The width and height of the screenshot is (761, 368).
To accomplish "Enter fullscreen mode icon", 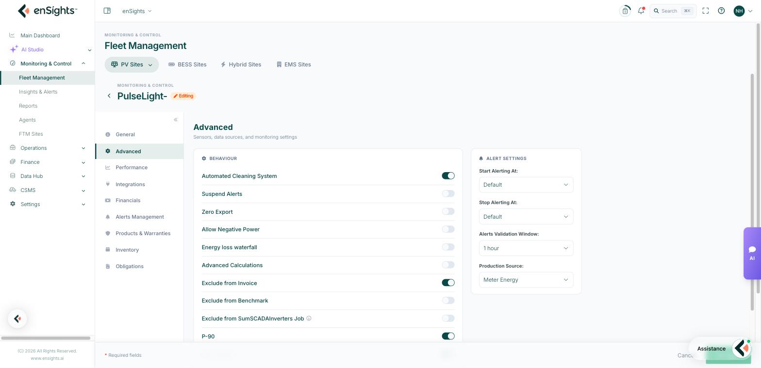I will [706, 11].
